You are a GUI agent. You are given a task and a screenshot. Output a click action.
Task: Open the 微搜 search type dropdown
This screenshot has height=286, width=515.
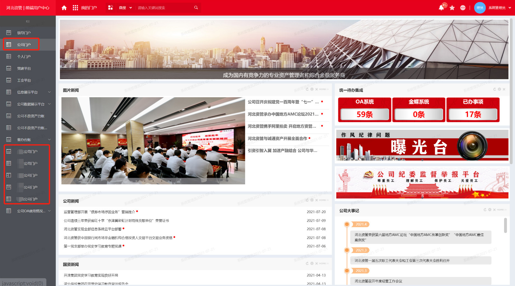coord(126,8)
